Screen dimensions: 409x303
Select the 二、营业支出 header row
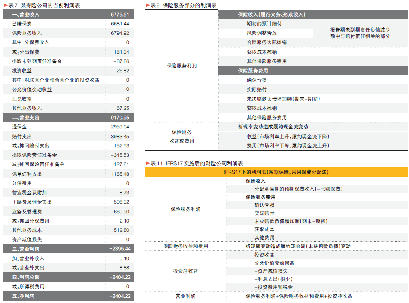click(69, 118)
